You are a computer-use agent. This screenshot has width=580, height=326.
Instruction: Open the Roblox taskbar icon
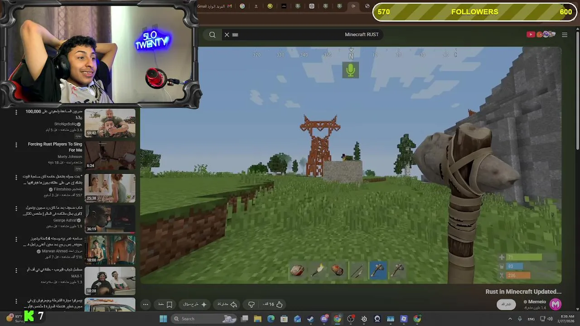pyautogui.click(x=404, y=319)
